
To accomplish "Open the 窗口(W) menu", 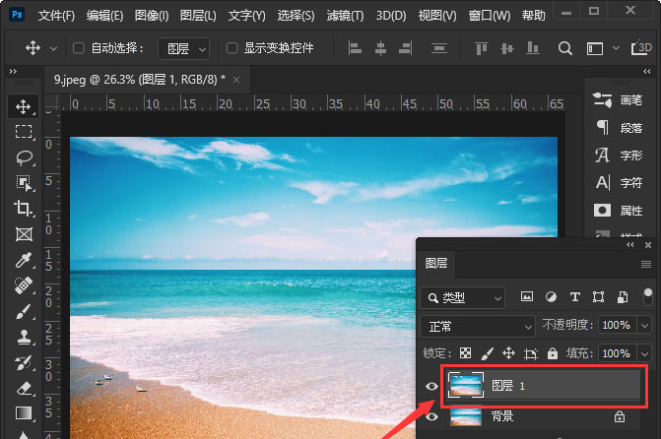I will pos(489,16).
